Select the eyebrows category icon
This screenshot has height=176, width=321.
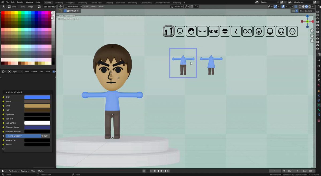[x=202, y=31]
